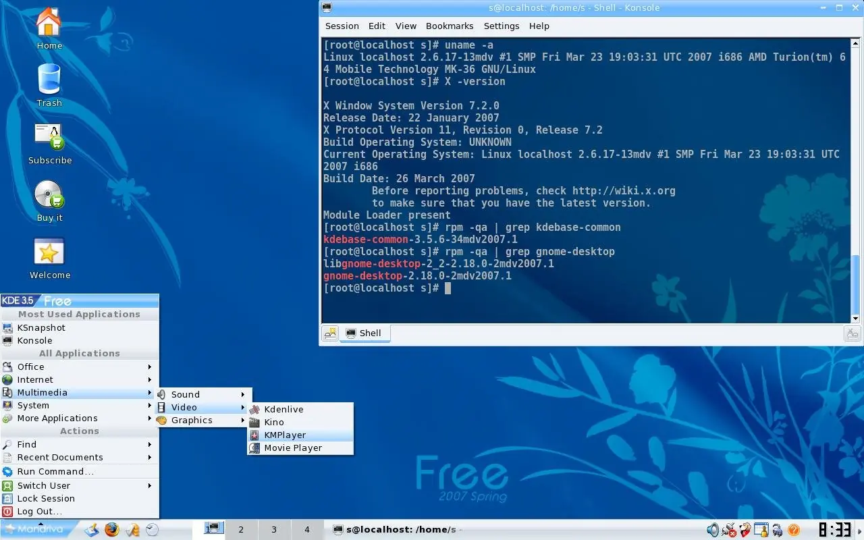Click the orange question mark tray icon

[x=794, y=530]
